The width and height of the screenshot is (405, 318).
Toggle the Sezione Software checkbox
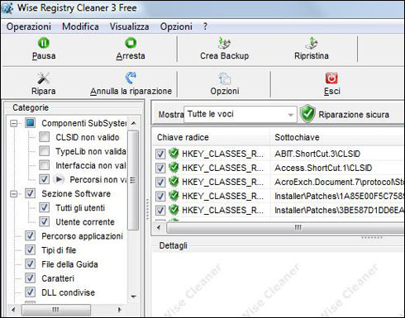pos(30,193)
